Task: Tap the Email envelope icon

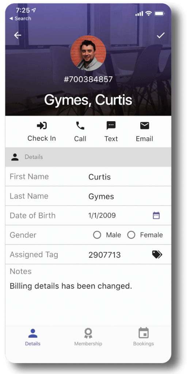Action: pos(145,126)
